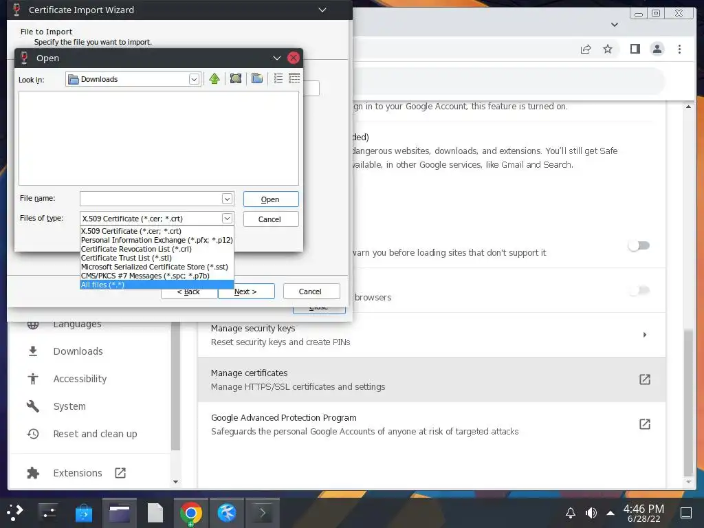Click sidebar scroll down arrow
The height and width of the screenshot is (528, 704).
(x=175, y=482)
